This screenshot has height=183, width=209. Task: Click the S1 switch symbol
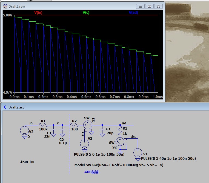click(87, 125)
